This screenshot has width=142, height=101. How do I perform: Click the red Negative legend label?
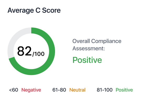(x=31, y=90)
